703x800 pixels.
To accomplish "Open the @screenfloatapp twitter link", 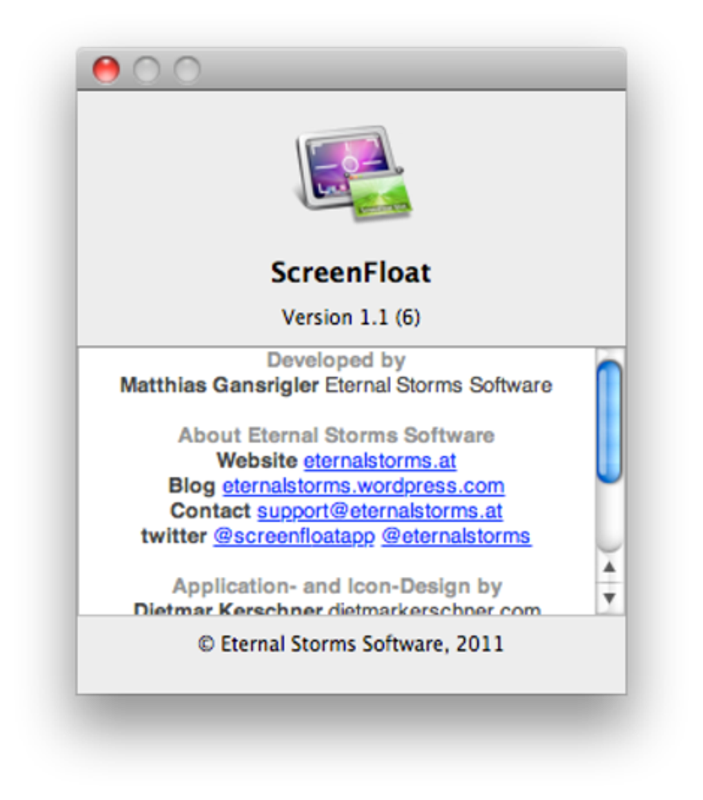I will (294, 536).
